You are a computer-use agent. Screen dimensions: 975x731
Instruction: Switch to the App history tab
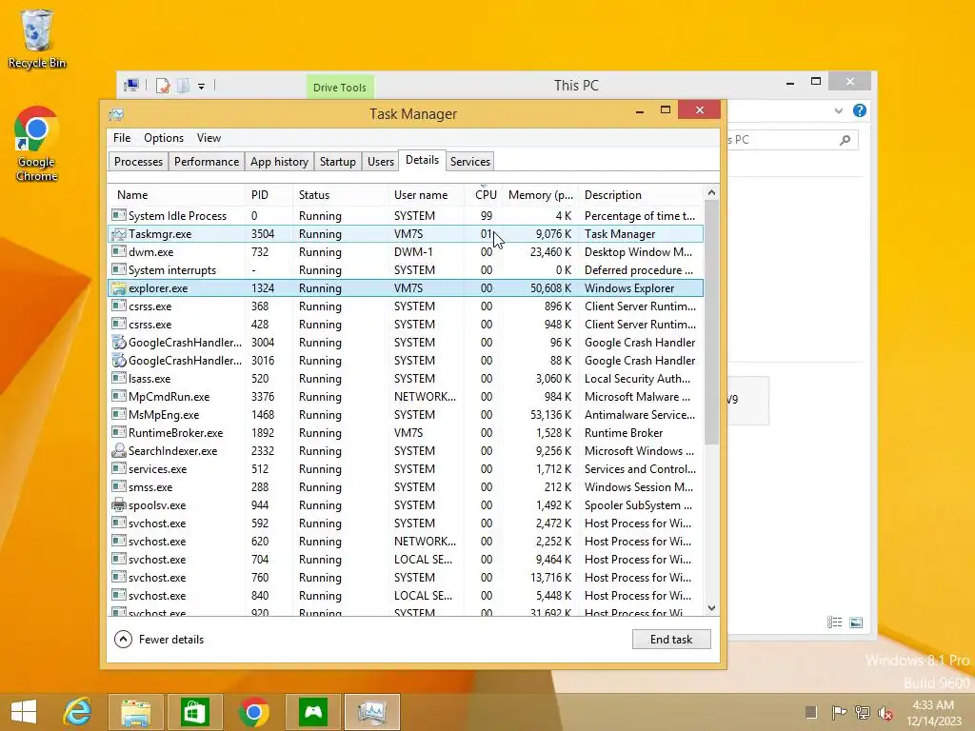(279, 162)
